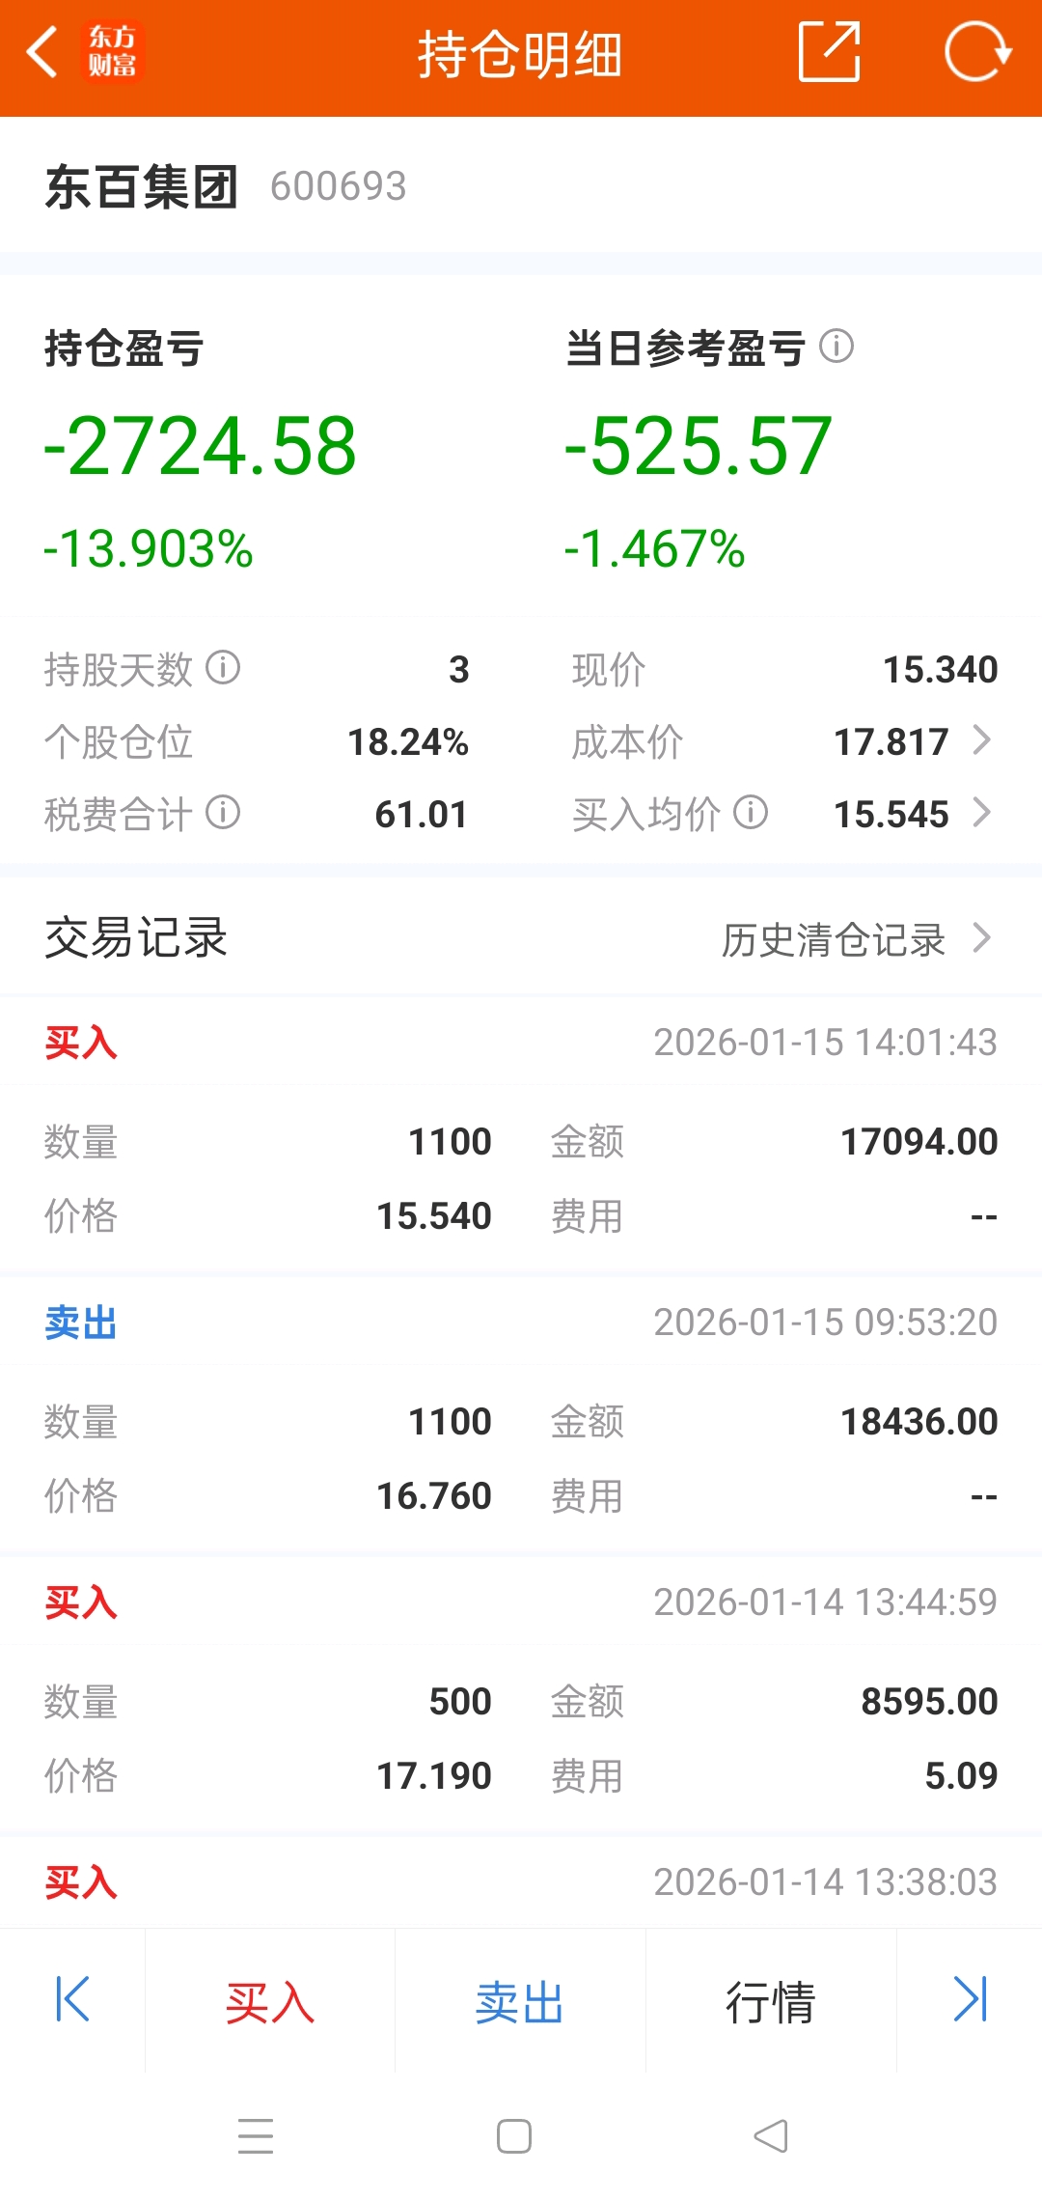1042x2200 pixels.
Task: Open 历史清仓记录 chevron
Action: click(982, 937)
